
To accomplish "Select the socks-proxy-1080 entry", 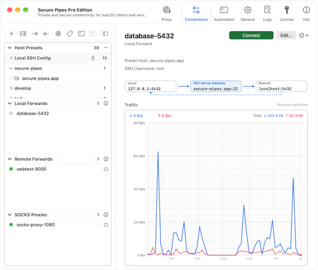I will click(58, 225).
